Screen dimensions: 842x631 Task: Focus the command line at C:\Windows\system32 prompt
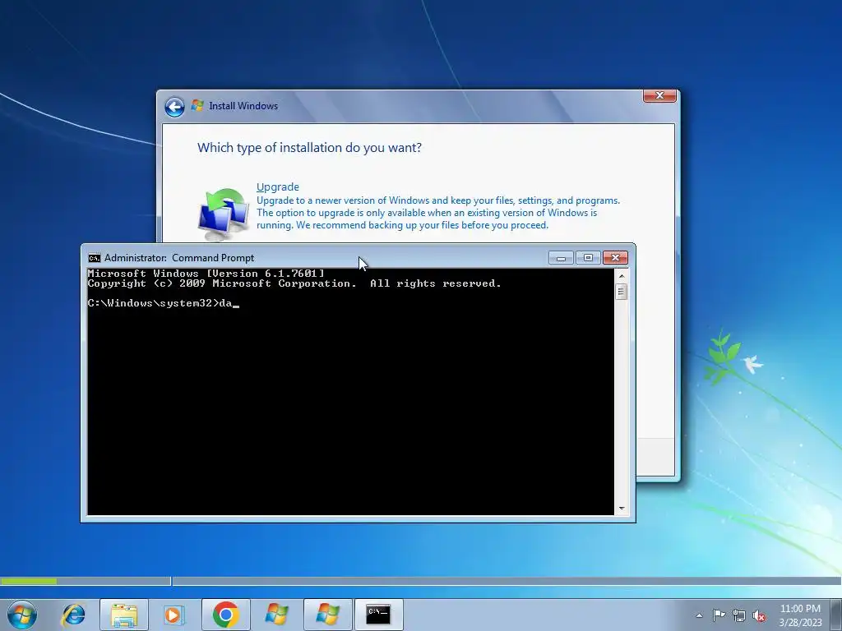(164, 304)
